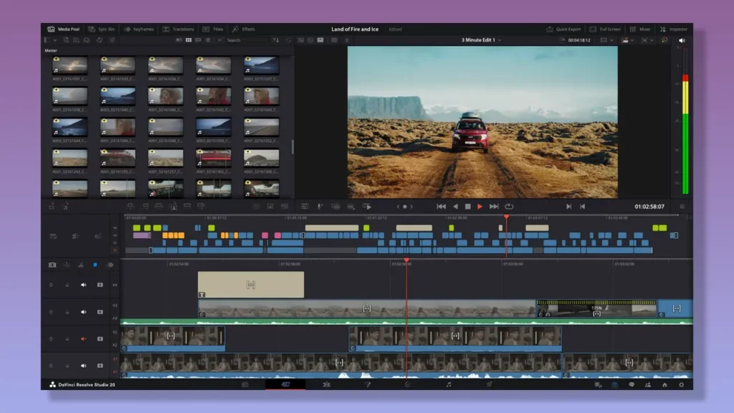Open the media pool sort order menu
The width and height of the screenshot is (734, 413).
(276, 40)
